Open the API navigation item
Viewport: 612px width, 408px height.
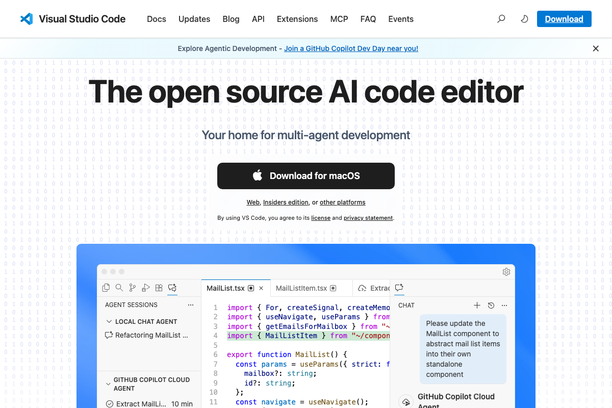pos(258,19)
